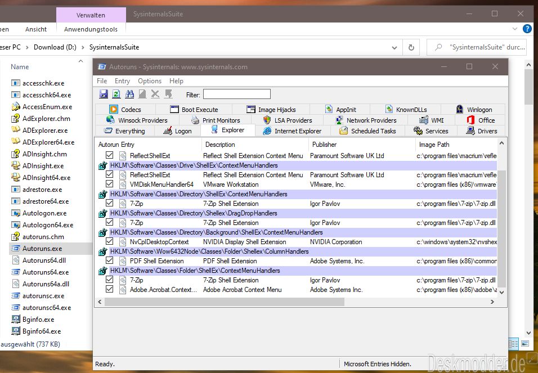Click the Autoruns list scroll down arrow
This screenshot has height=373, width=538.
coord(501,293)
